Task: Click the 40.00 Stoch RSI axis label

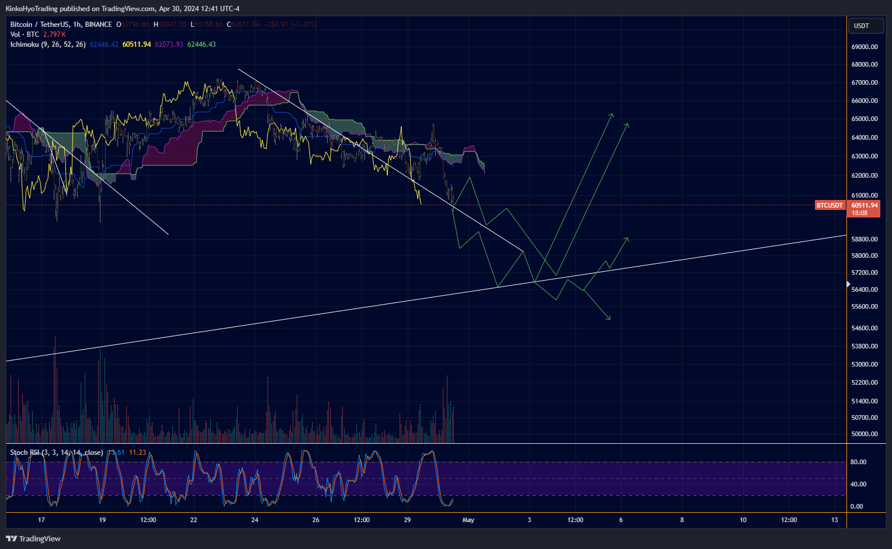Action: tap(858, 484)
